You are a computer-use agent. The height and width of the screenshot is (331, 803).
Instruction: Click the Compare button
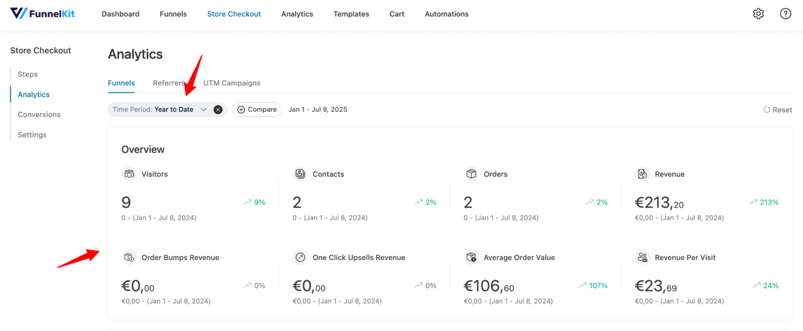[x=257, y=110]
